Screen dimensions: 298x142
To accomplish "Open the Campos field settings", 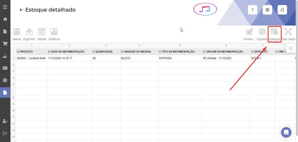I will point(274,32).
